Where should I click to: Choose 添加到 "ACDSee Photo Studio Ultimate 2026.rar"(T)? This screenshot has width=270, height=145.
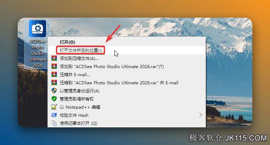pyautogui.click(x=127, y=67)
